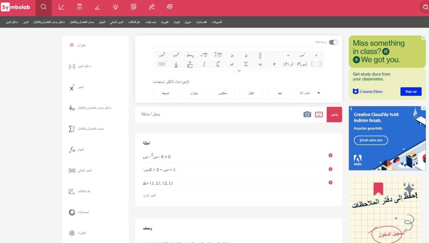Click the calculator grid icon in top bar
Screen dimensions: 429x243
(x=80, y=7)
